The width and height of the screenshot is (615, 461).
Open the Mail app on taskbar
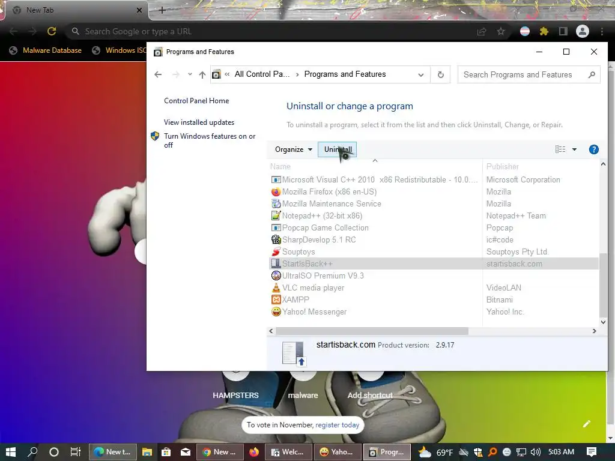[x=186, y=452]
